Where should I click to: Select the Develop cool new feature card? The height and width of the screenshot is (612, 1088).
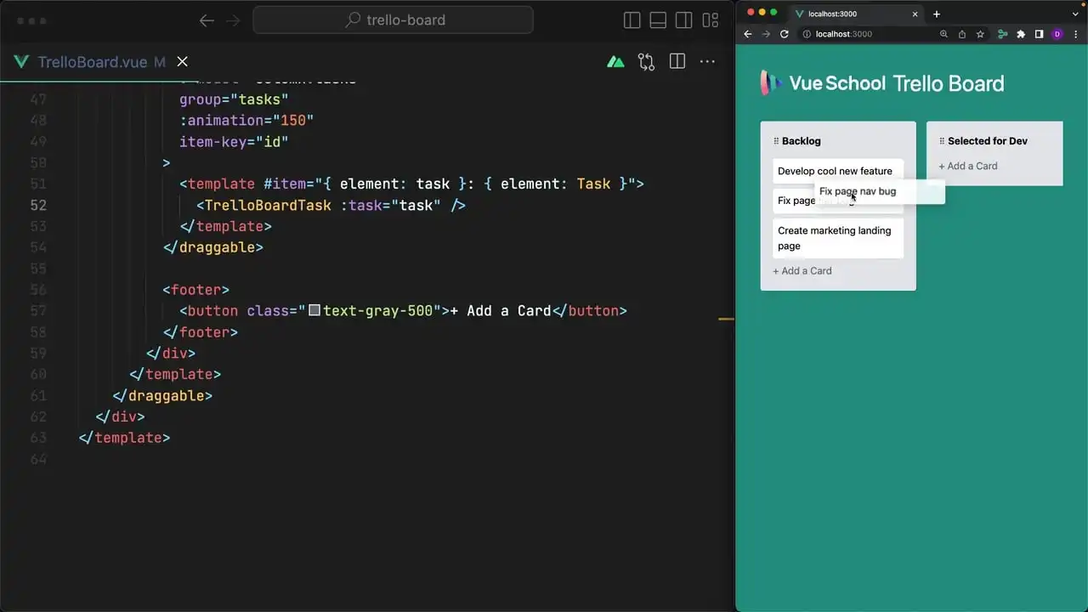point(838,171)
